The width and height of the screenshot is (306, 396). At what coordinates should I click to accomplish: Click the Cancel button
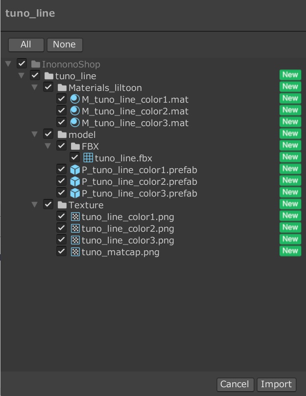point(235,384)
